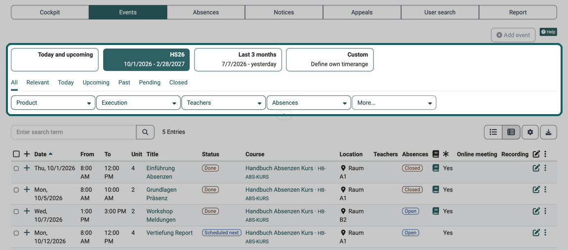Image resolution: width=568 pixels, height=250 pixels.
Task: Open Einführung Absenzen event title
Action: pyautogui.click(x=161, y=172)
